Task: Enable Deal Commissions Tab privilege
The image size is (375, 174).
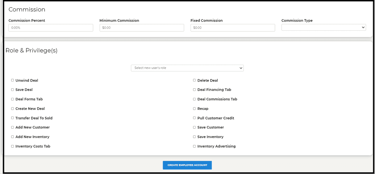Action: [195, 99]
